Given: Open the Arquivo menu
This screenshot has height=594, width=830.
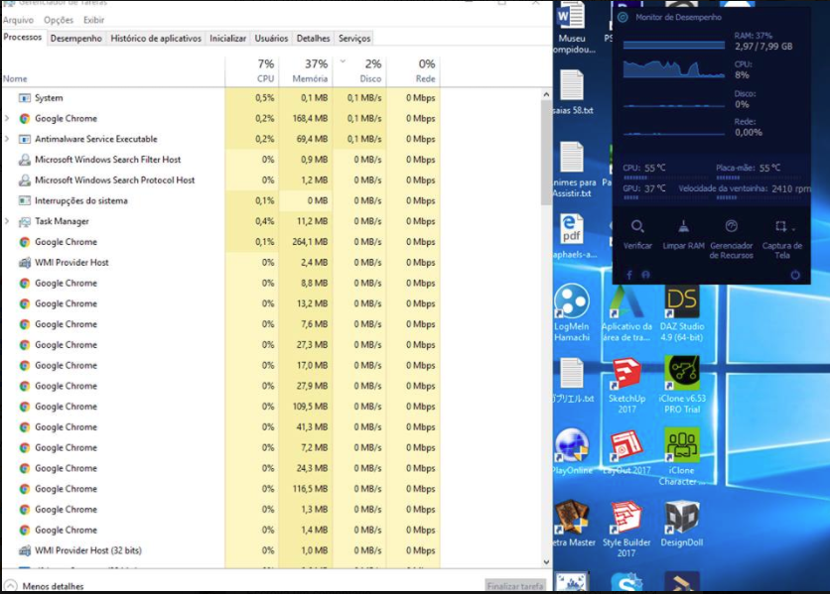Looking at the screenshot, I should (x=18, y=20).
